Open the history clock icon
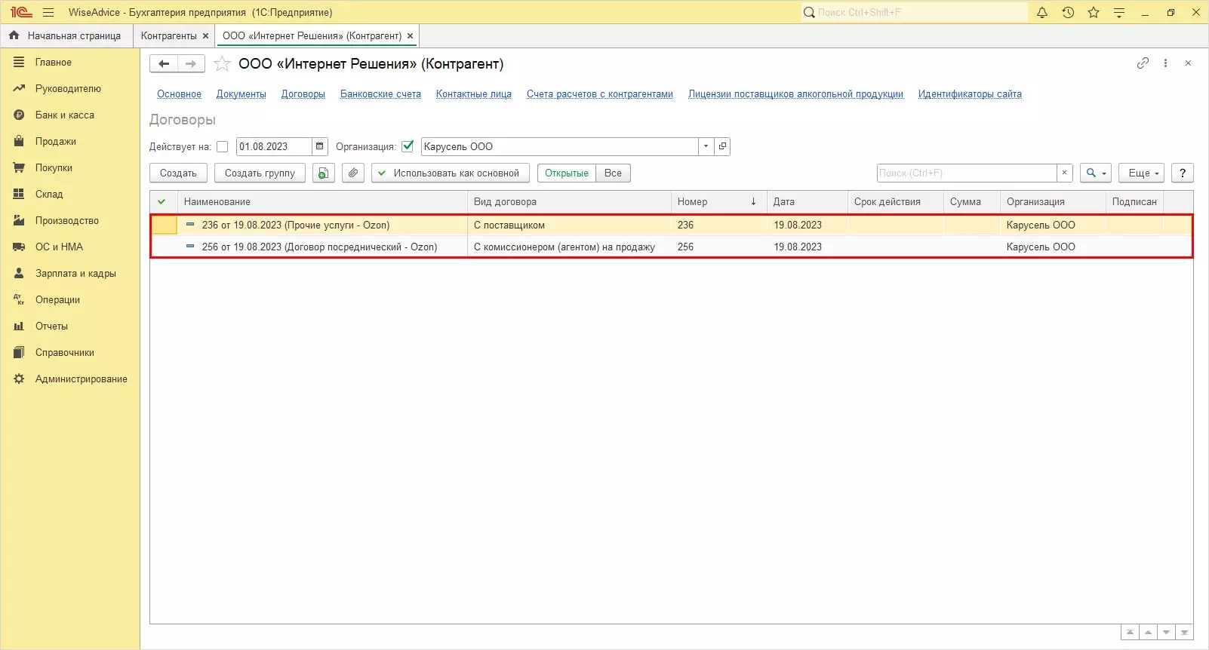Image resolution: width=1209 pixels, height=650 pixels. (1068, 12)
